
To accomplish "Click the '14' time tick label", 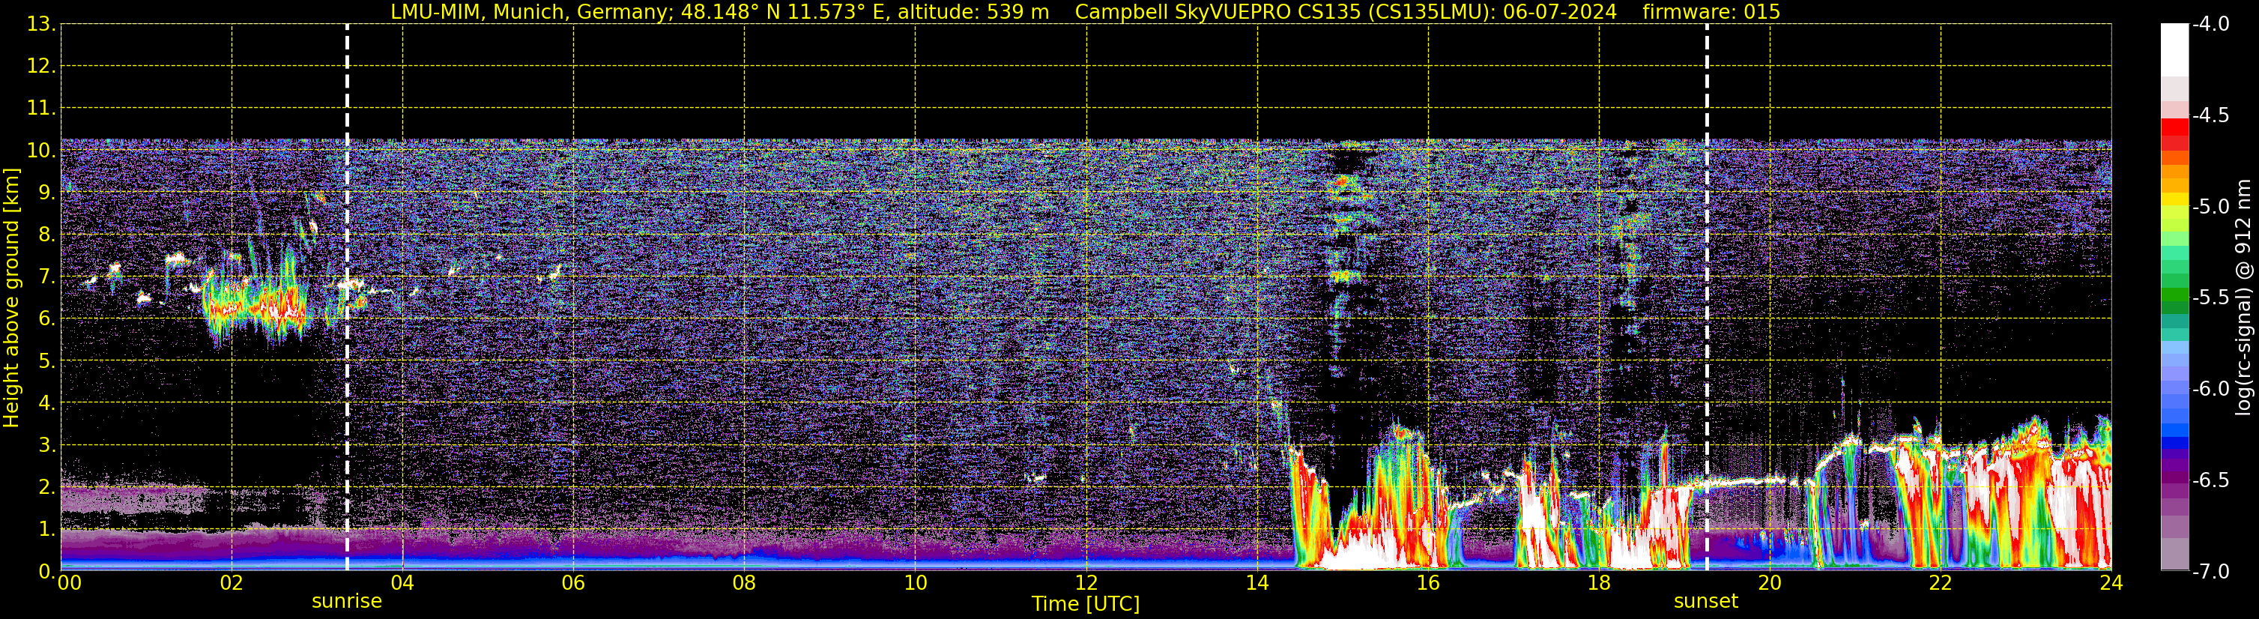I will (x=1257, y=583).
